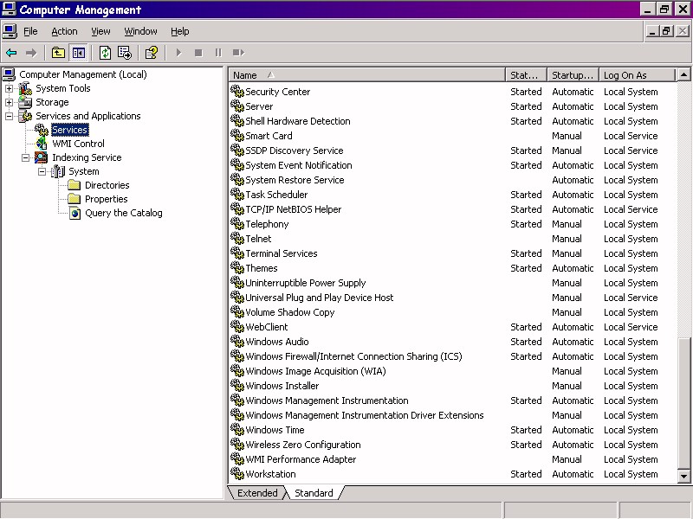Click the Restart Service icon
693x519 pixels.
(239, 53)
